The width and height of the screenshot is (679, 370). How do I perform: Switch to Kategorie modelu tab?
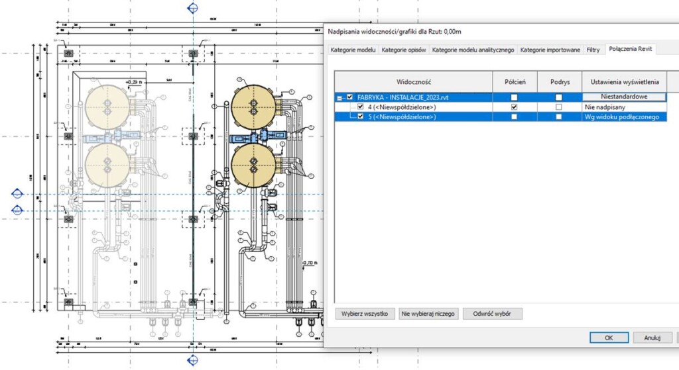(353, 50)
